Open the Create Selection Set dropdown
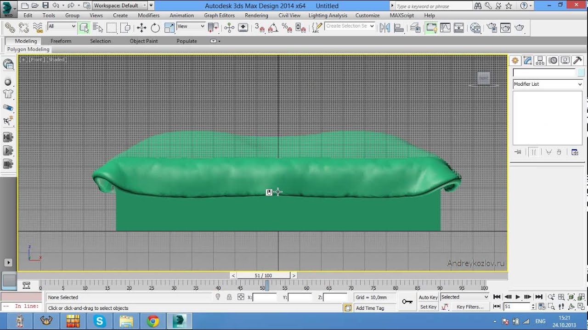This screenshot has width=588, height=330. coord(350,26)
